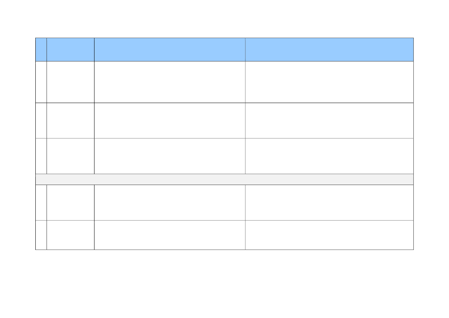Click the blue header cell of the third column
Screen dimensions: 449x318
tap(169, 50)
